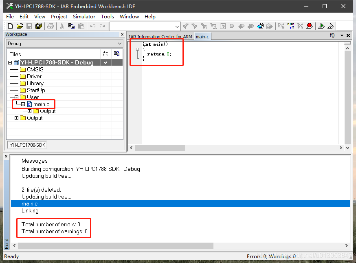The image size is (356, 263).
Task: Click the Open file toolbar icon
Action: click(20, 26)
